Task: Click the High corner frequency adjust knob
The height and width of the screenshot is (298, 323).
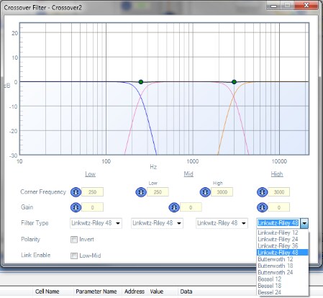Action: [x=262, y=192]
